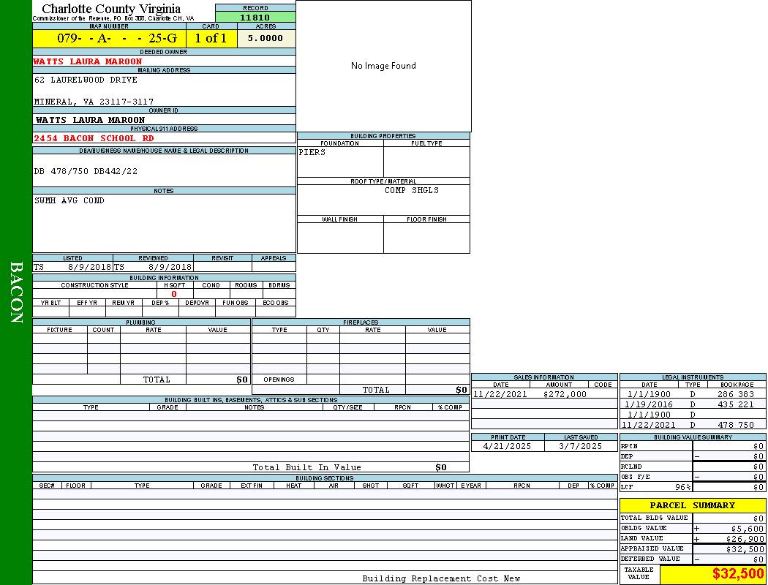Image resolution: width=768 pixels, height=585 pixels.
Task: Click the legal instrument row dated 1/19/2016
Action: 691,404
